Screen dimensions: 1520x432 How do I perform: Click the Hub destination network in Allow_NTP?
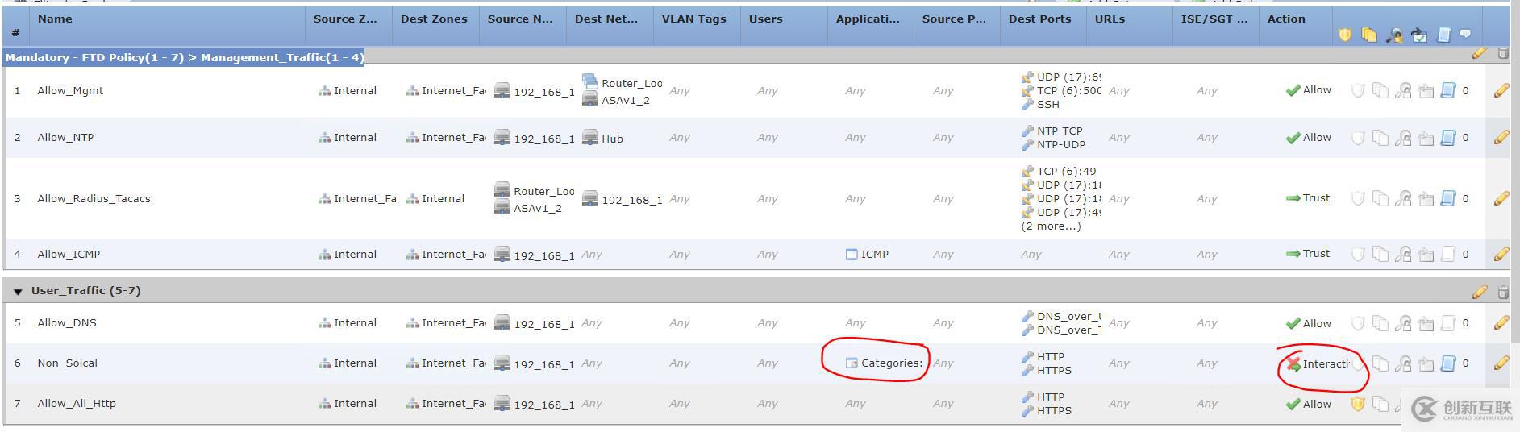coord(603,139)
